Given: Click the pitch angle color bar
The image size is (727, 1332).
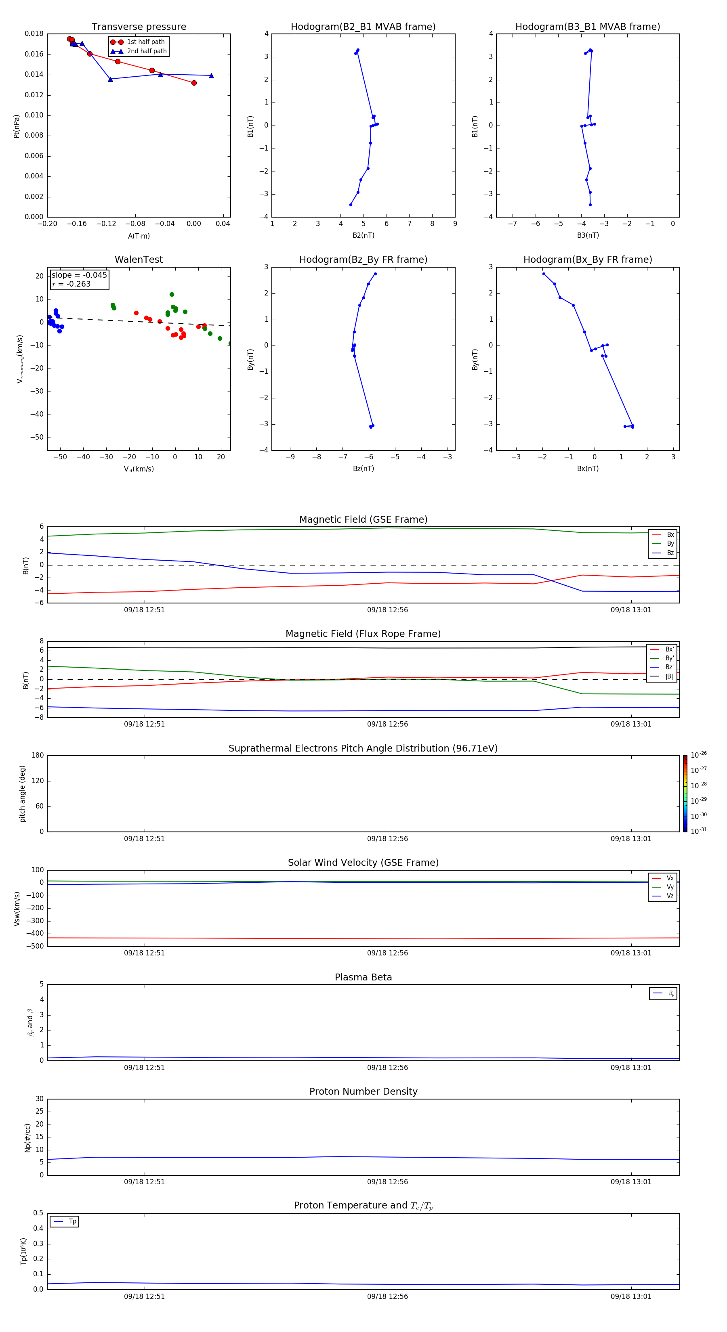Looking at the screenshot, I should (x=685, y=794).
